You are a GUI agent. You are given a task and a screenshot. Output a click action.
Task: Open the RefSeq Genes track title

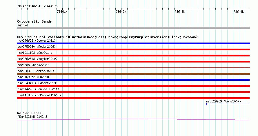(29, 113)
